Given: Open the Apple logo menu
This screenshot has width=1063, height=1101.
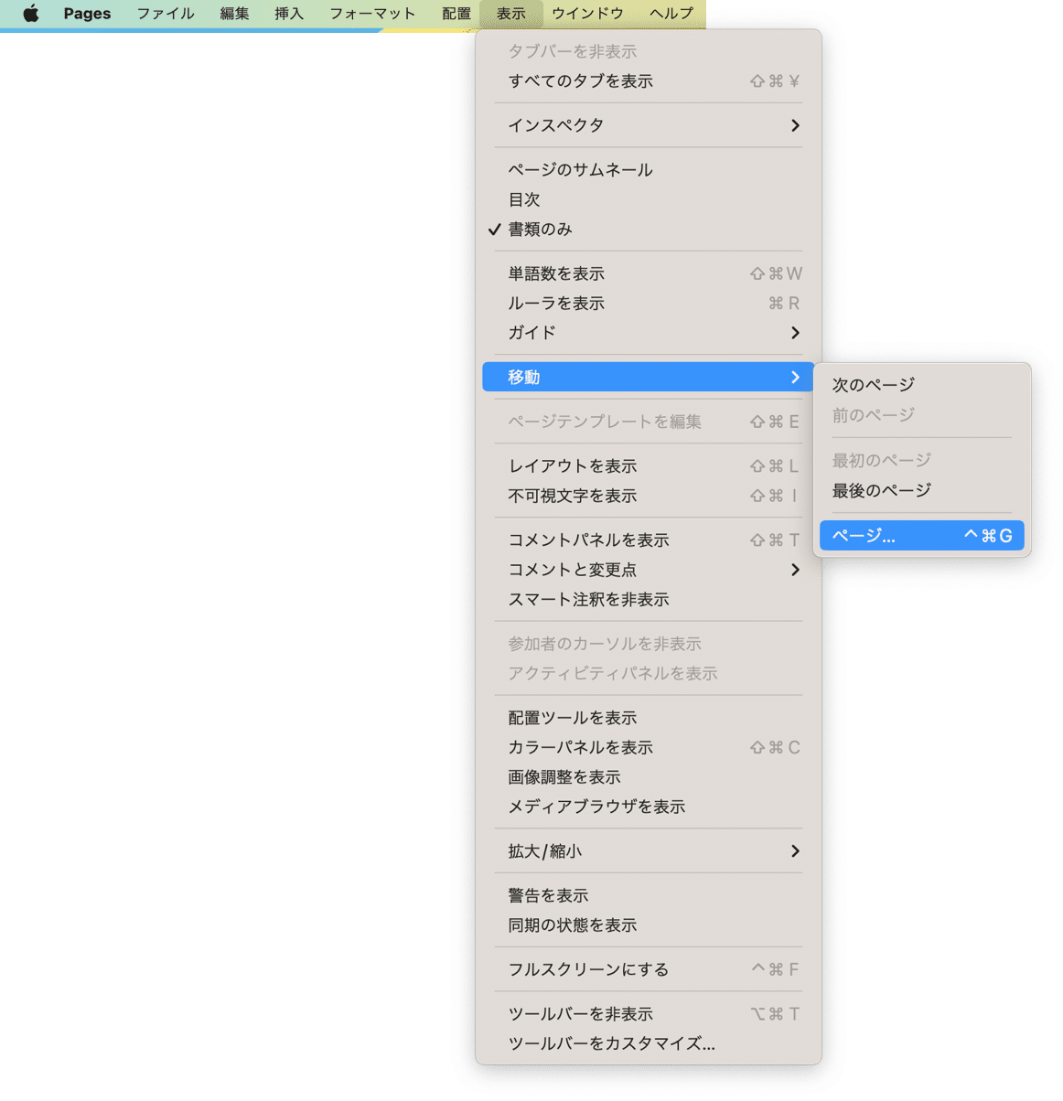Looking at the screenshot, I should click(x=31, y=14).
